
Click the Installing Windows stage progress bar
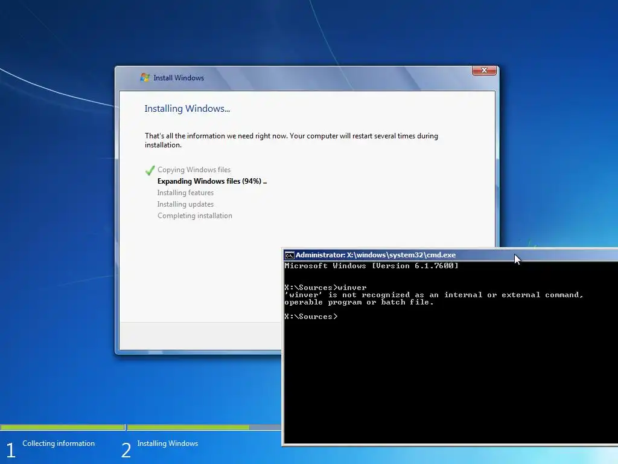point(204,427)
